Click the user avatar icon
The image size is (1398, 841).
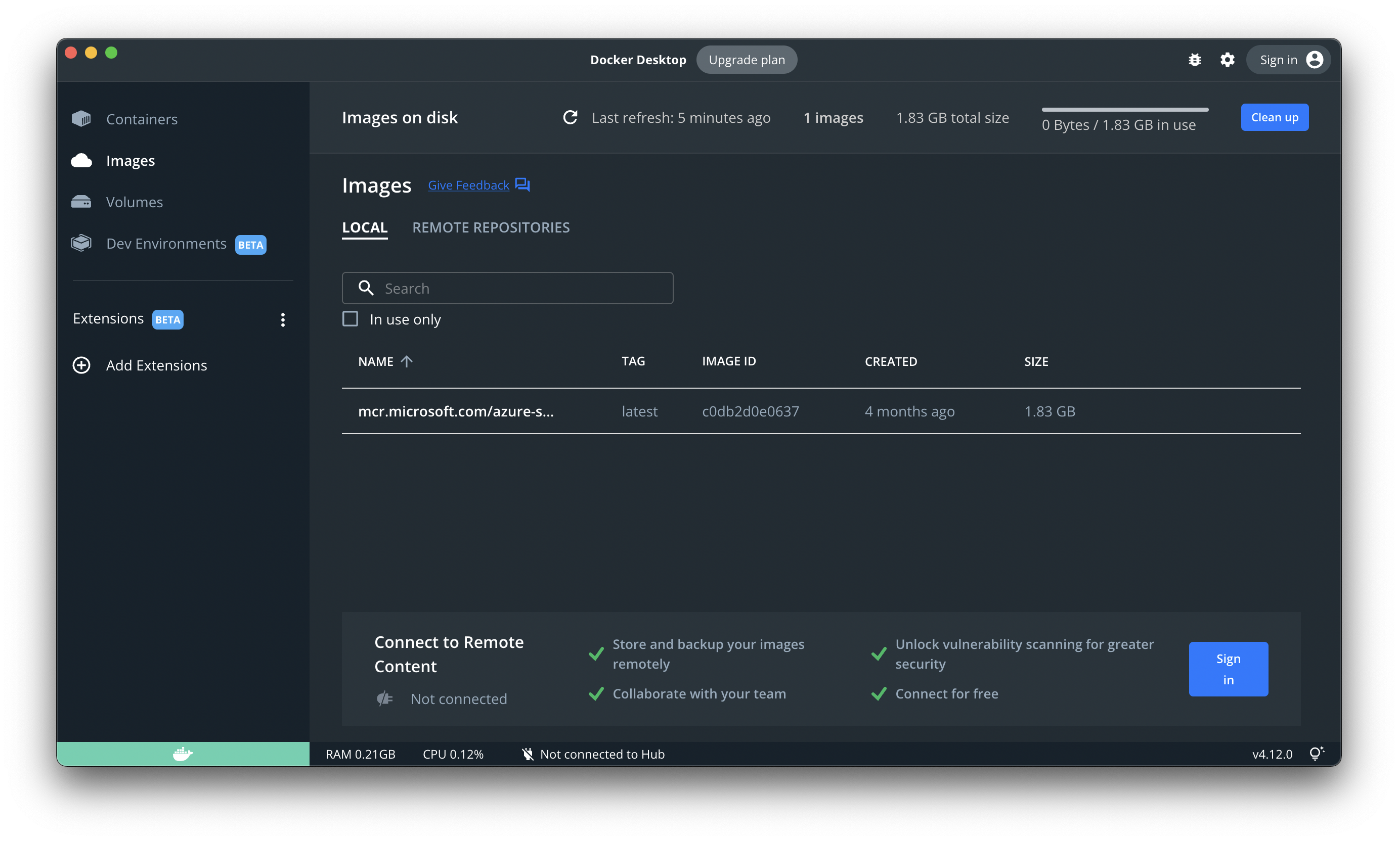point(1314,60)
